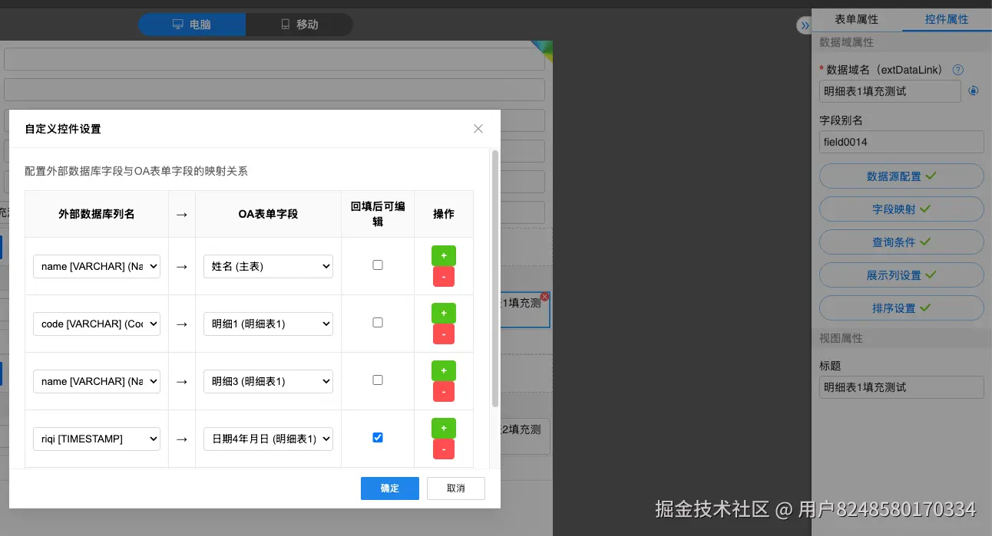Open the 姓名 (主表) OA field dropdown
This screenshot has width=992, height=536.
[268, 266]
